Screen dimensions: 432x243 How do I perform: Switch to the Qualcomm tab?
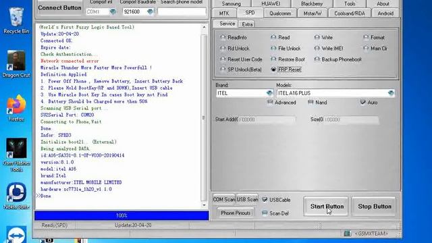click(280, 13)
